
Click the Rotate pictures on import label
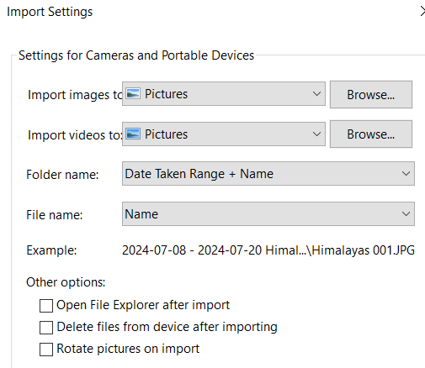(128, 349)
